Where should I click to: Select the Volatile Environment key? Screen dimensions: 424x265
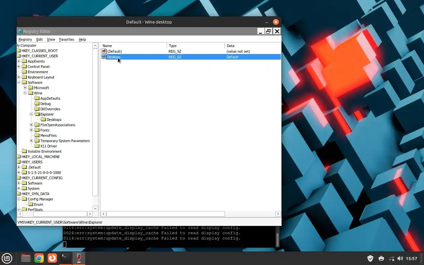tap(44, 151)
